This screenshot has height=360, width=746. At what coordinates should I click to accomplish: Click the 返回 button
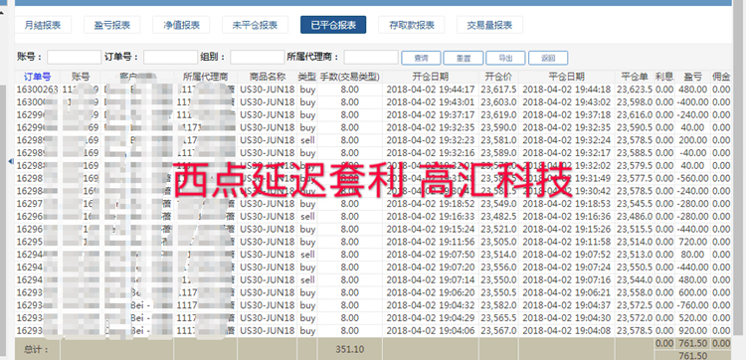[548, 58]
